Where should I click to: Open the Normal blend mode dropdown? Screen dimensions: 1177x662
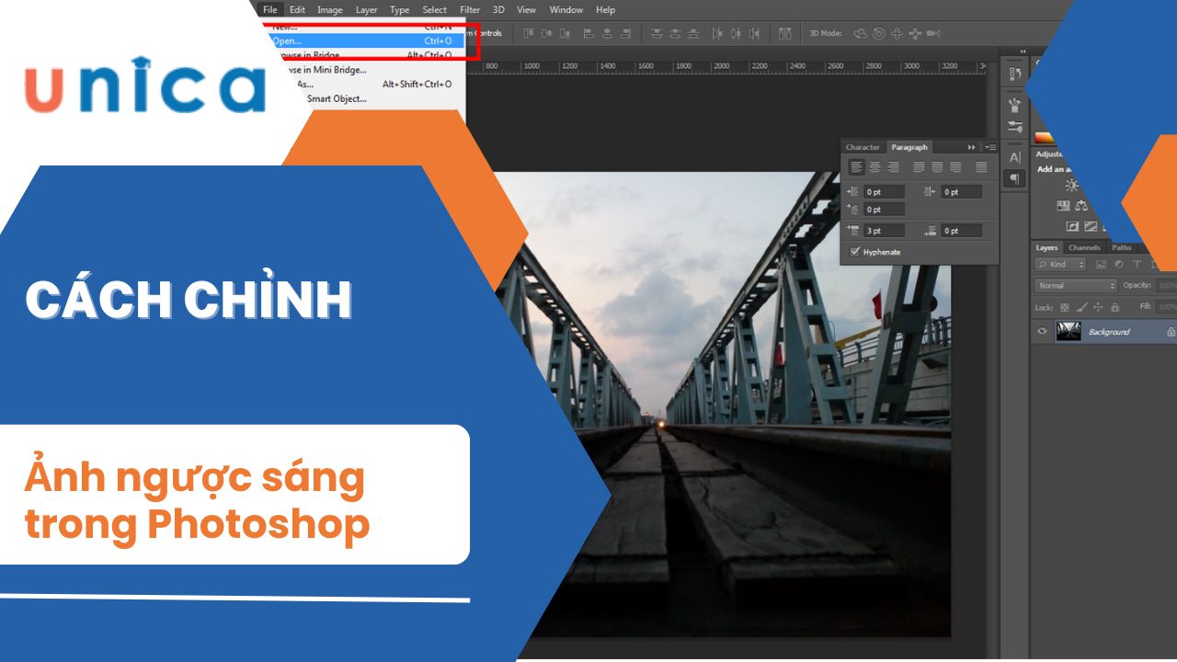click(1075, 286)
